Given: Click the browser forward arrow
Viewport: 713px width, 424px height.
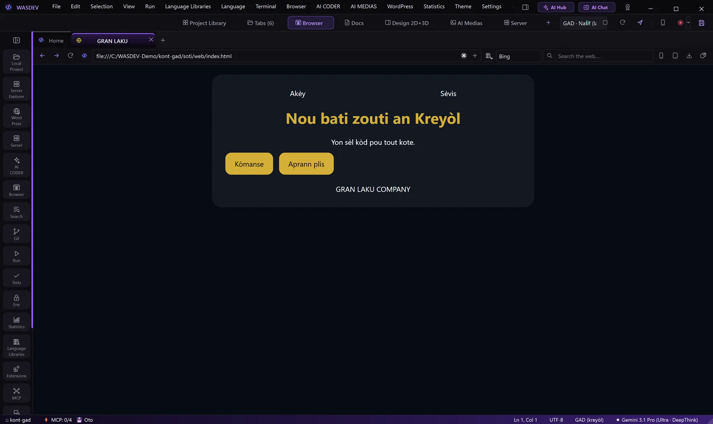Looking at the screenshot, I should 56,56.
